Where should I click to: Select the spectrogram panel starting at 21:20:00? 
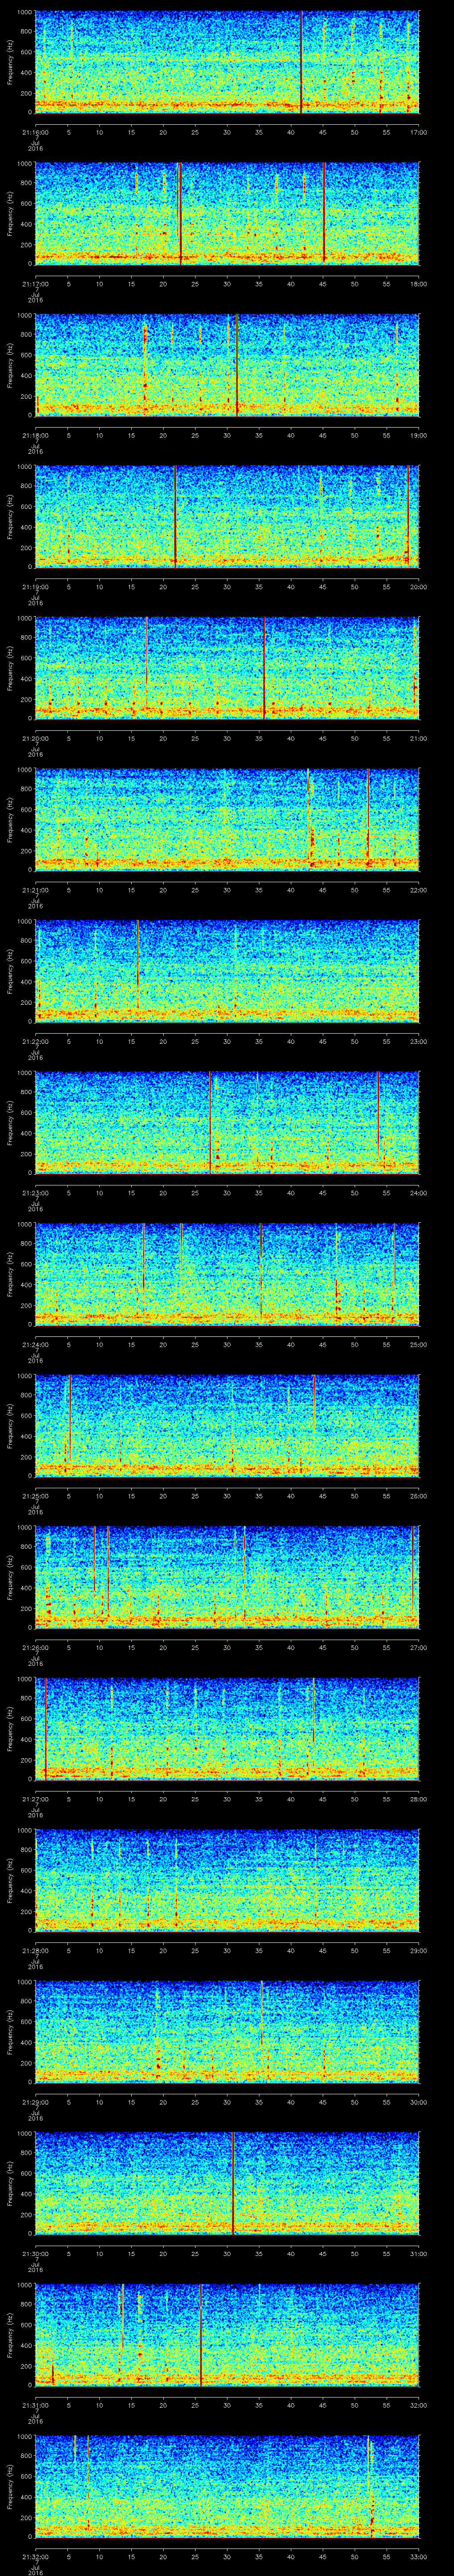[227, 668]
